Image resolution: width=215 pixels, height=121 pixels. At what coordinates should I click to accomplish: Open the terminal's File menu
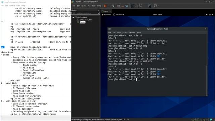pos(110,33)
